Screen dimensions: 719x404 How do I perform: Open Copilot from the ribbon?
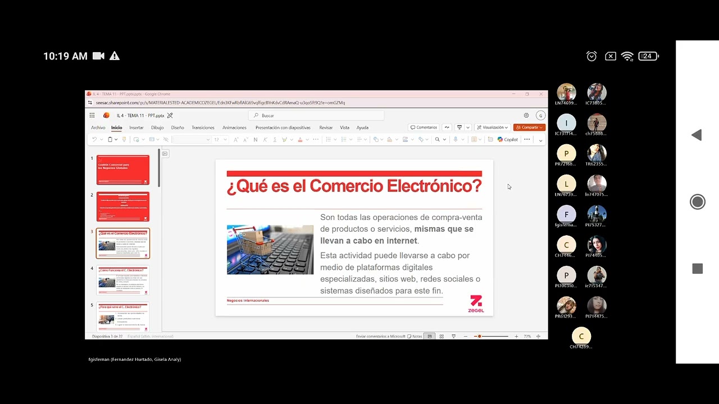click(508, 139)
